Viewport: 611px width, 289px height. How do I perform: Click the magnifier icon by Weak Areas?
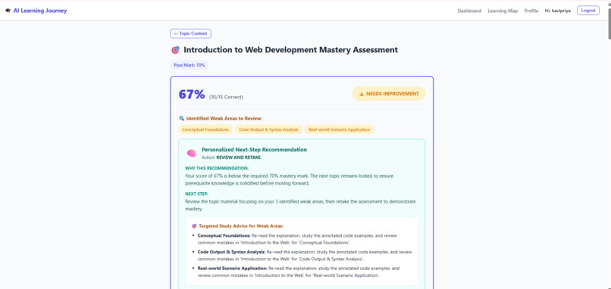pyautogui.click(x=181, y=118)
